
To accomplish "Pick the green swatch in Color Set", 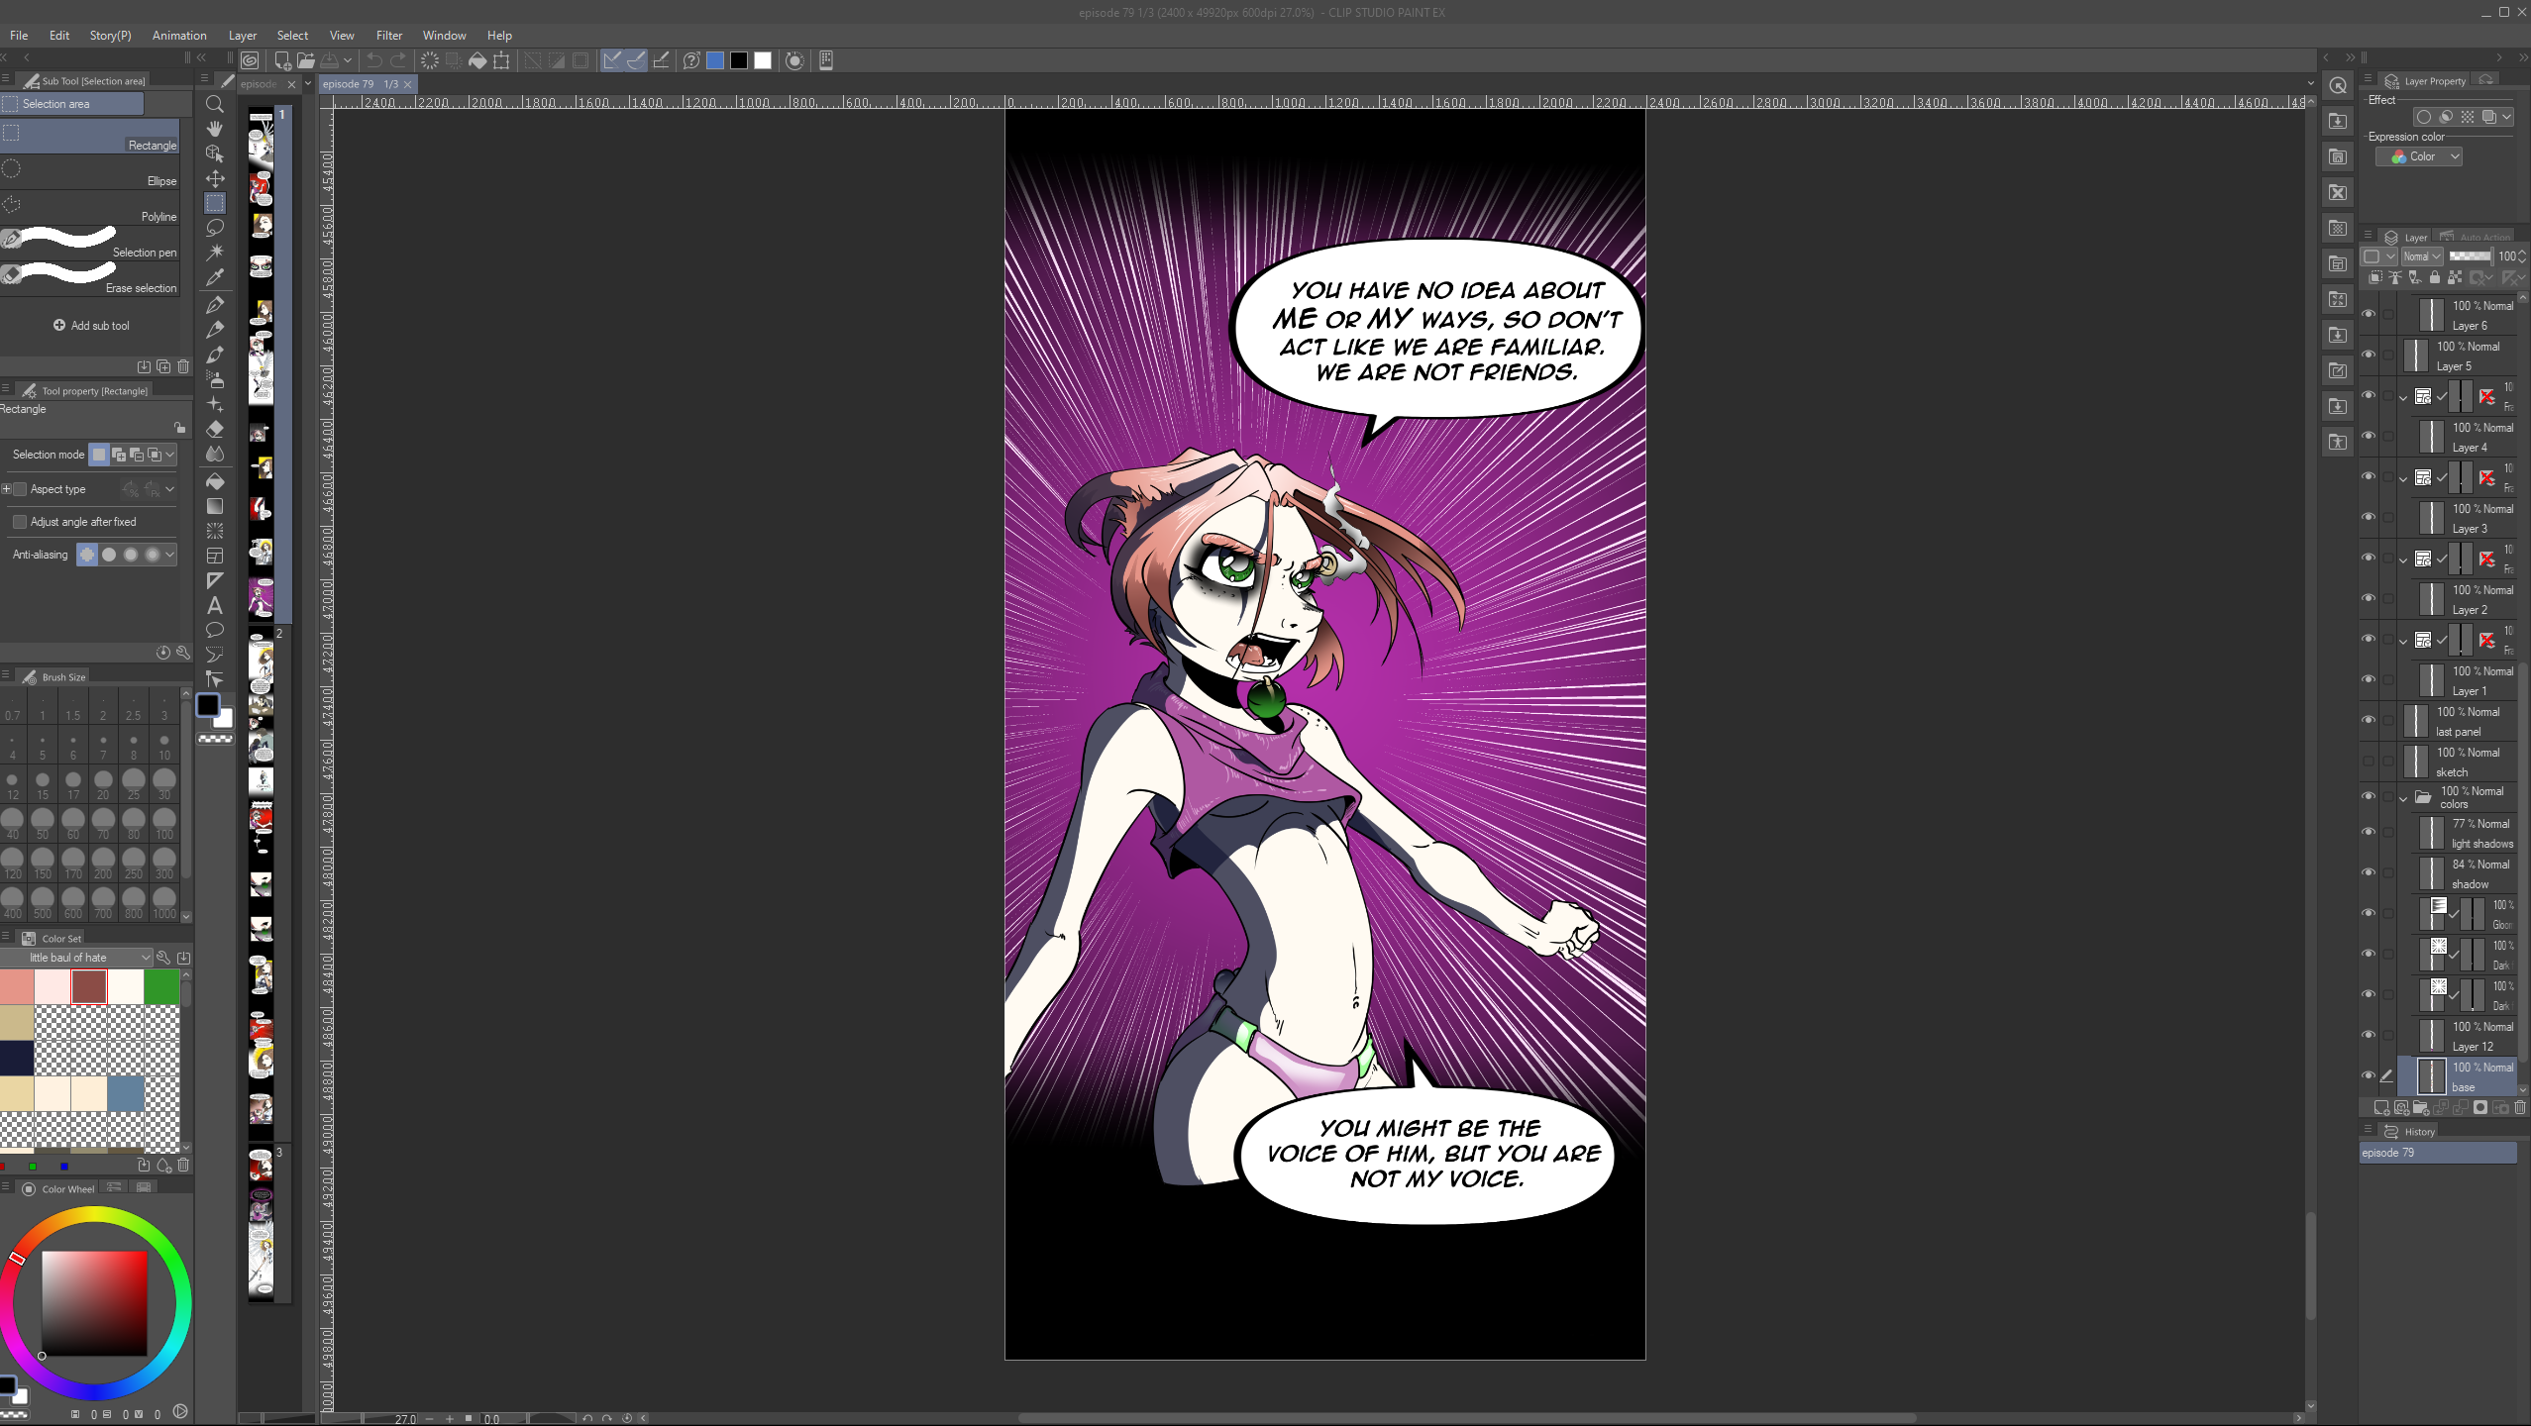I will 161,986.
